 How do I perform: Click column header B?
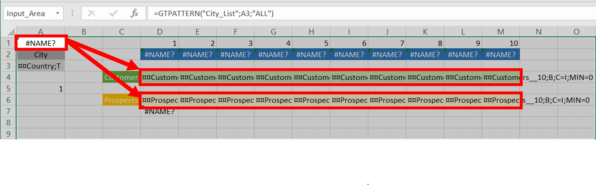(x=84, y=32)
